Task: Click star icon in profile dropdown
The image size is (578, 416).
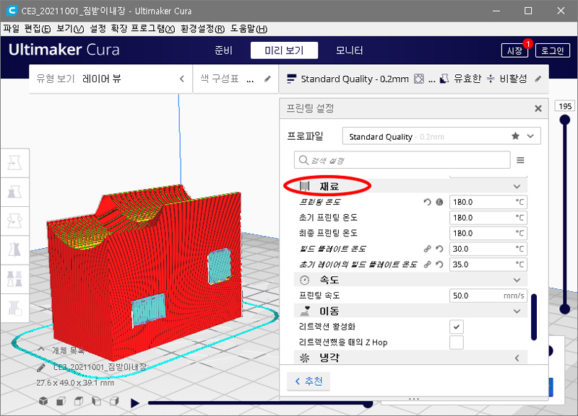Action: coord(516,136)
